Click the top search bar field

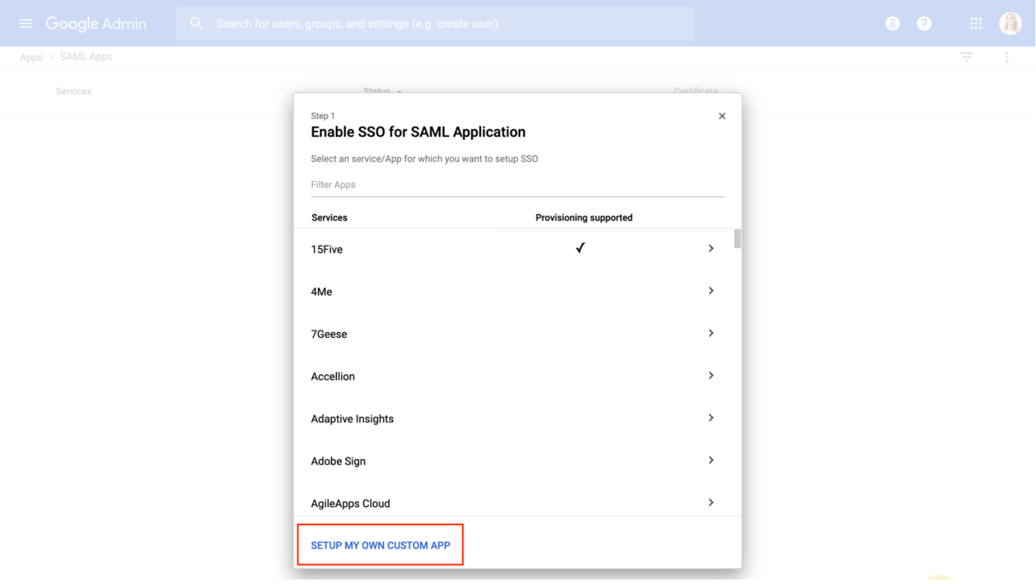(435, 24)
